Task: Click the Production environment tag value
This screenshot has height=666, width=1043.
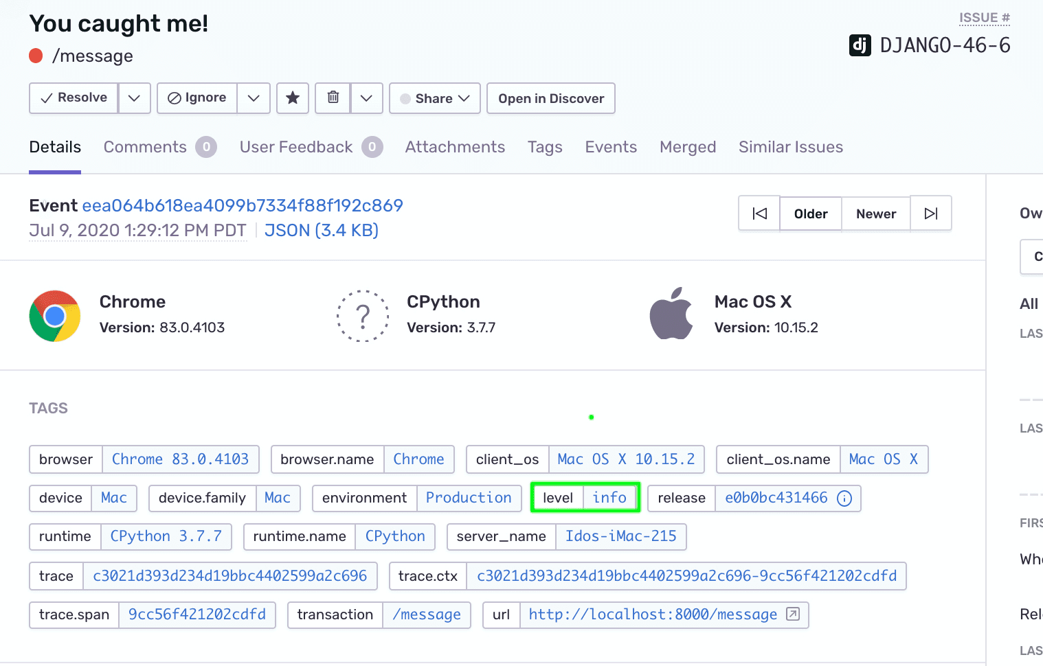Action: (469, 498)
